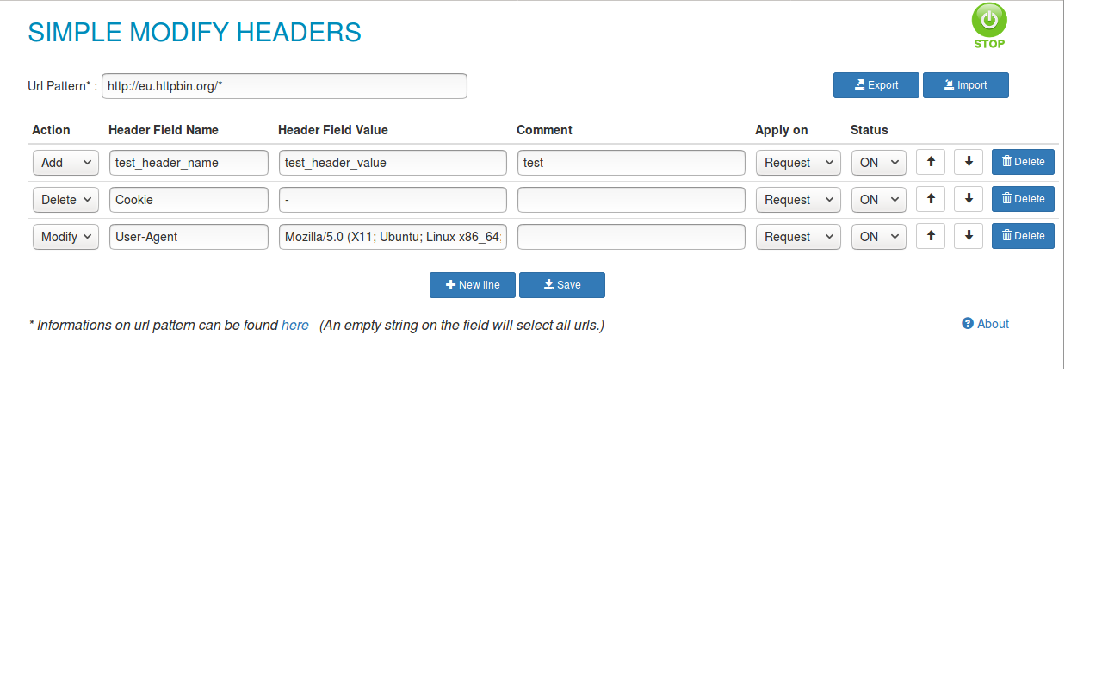Viewport: 1102px width, 689px height.
Task: Open the Modify action dropdown
Action: [x=65, y=237]
